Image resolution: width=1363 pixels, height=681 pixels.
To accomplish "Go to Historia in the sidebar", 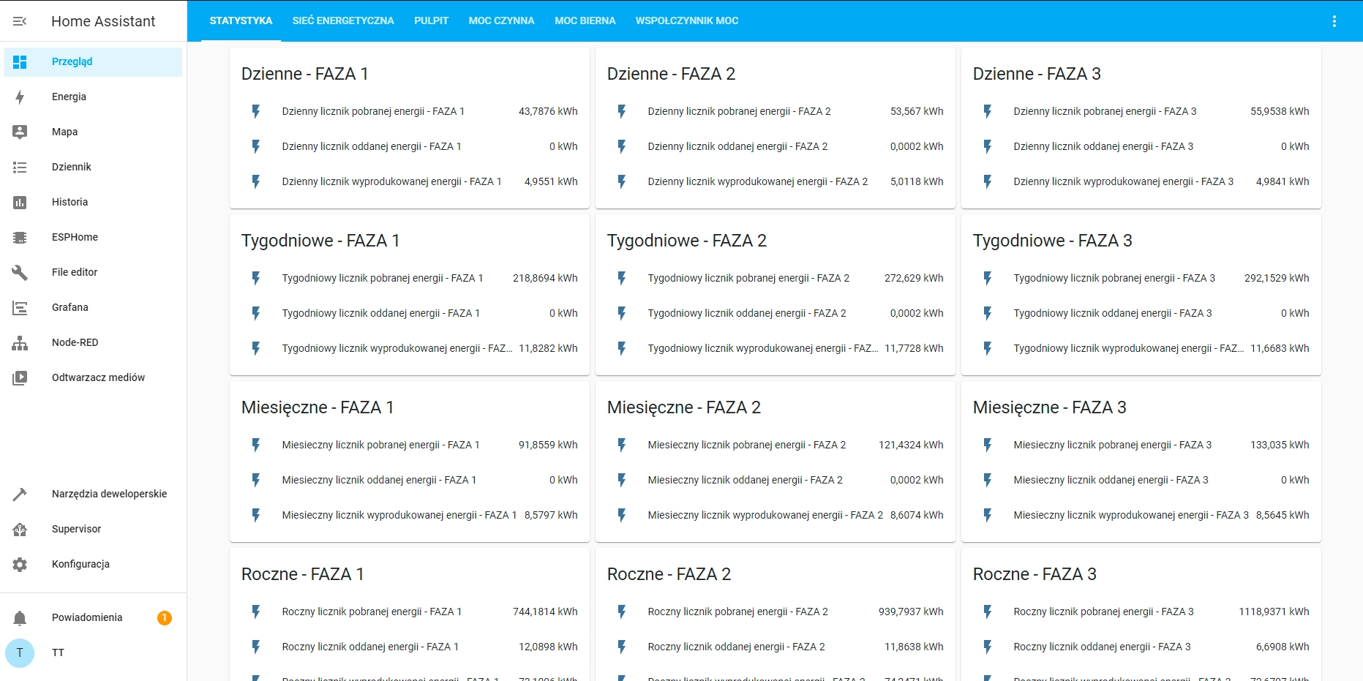I will pyautogui.click(x=93, y=202).
